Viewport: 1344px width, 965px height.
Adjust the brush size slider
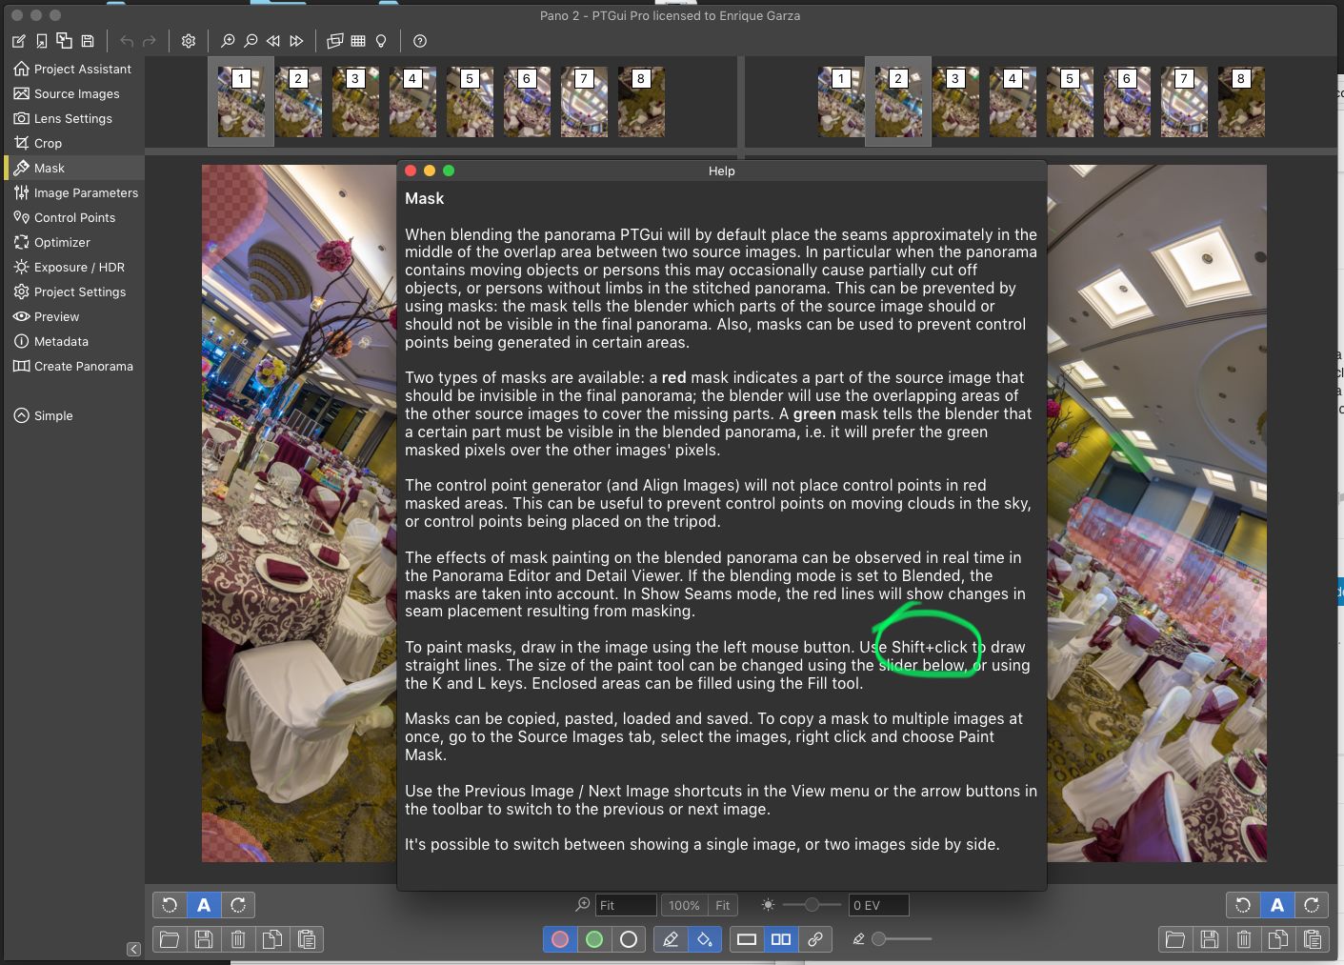pyautogui.click(x=880, y=939)
